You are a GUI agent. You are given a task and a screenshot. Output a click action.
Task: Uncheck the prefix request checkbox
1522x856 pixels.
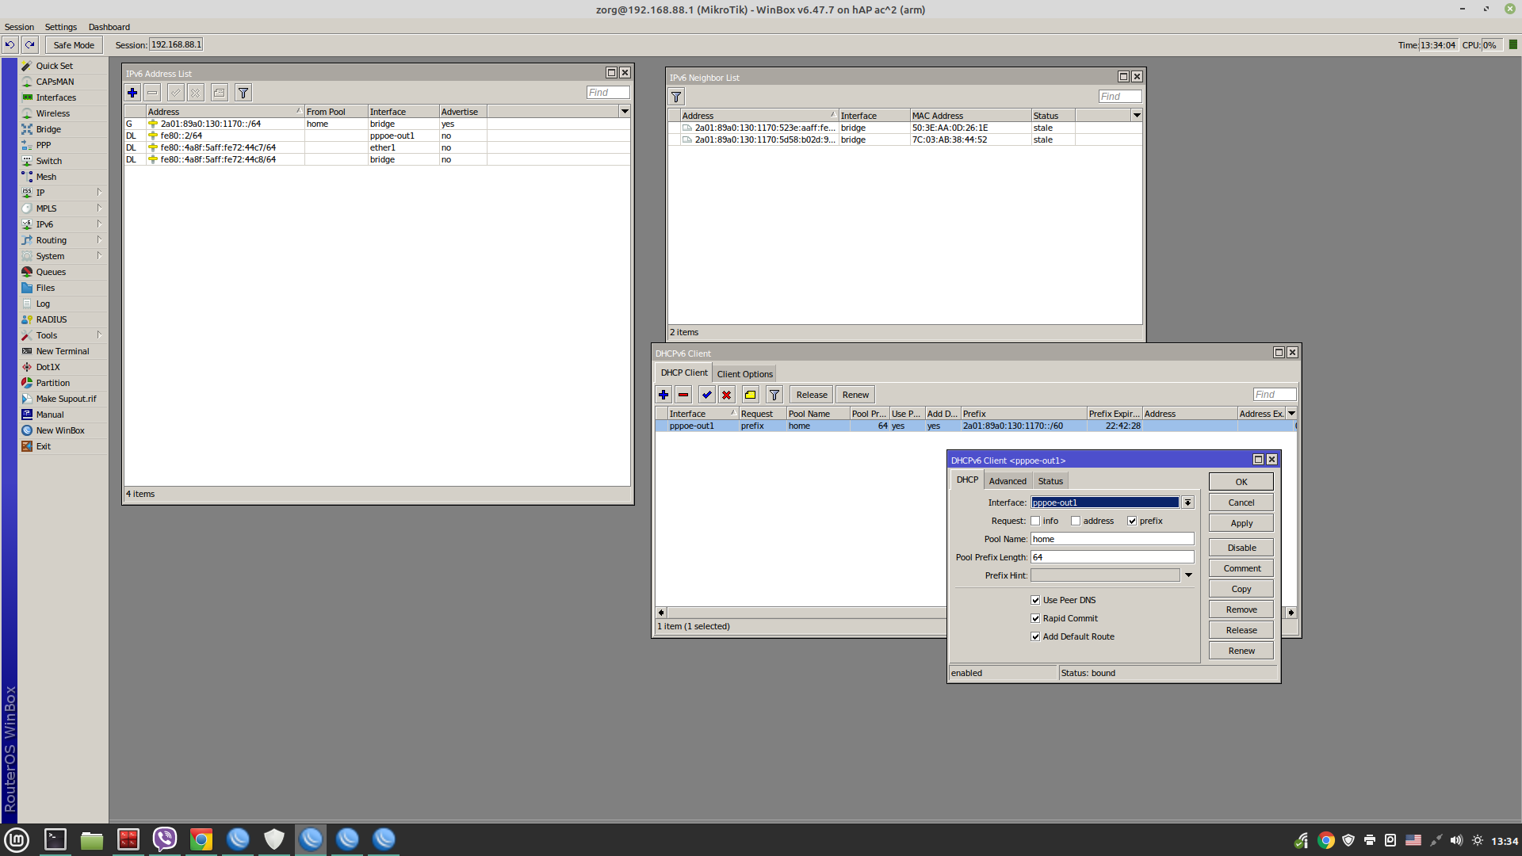tap(1132, 521)
